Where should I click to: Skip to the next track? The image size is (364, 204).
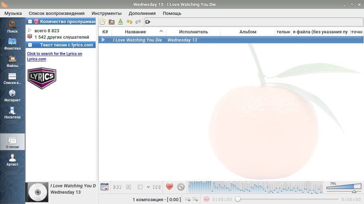coord(157,187)
